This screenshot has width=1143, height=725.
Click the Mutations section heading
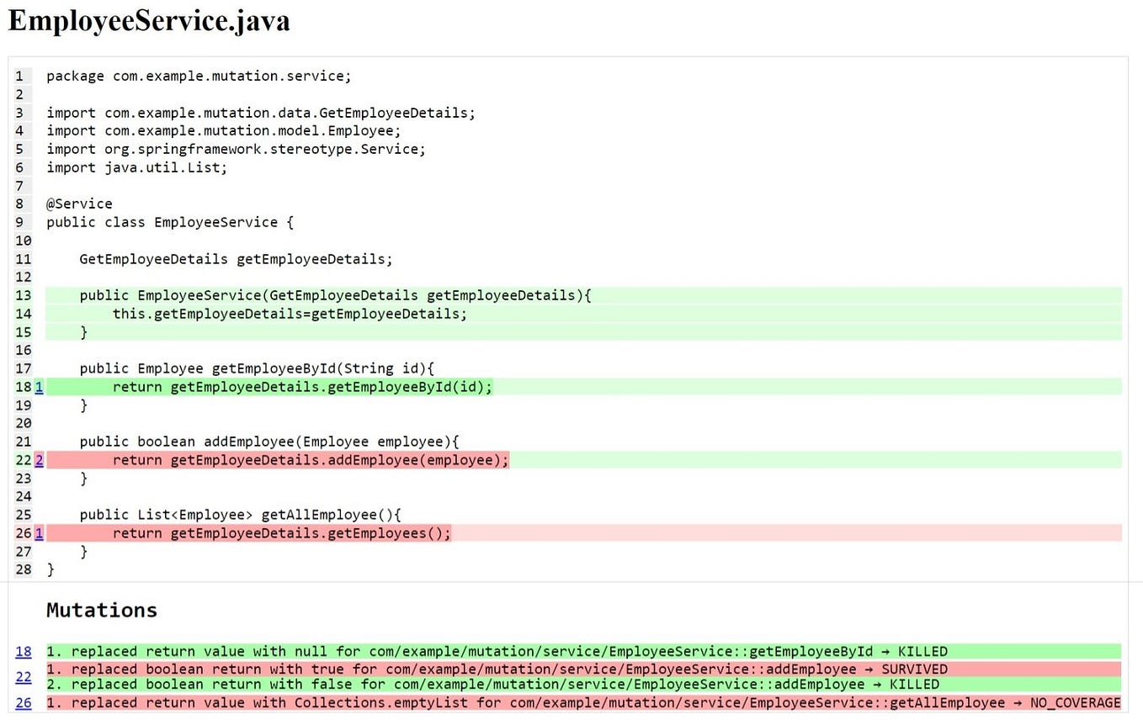[x=101, y=610]
